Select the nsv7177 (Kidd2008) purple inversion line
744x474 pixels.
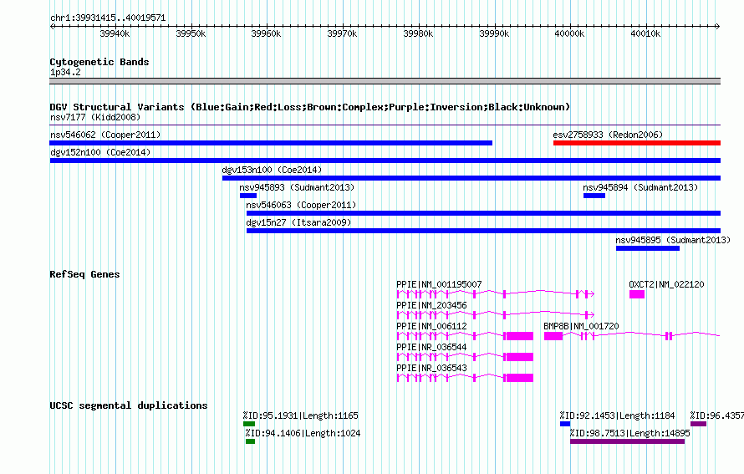pos(385,125)
